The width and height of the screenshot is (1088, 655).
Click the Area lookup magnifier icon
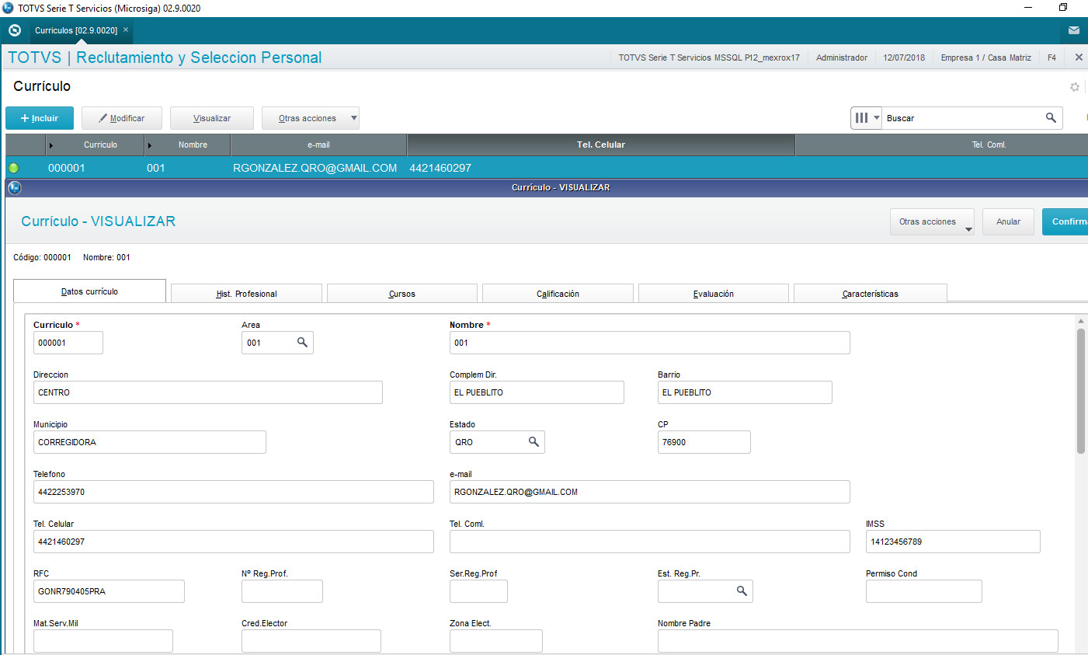(302, 343)
